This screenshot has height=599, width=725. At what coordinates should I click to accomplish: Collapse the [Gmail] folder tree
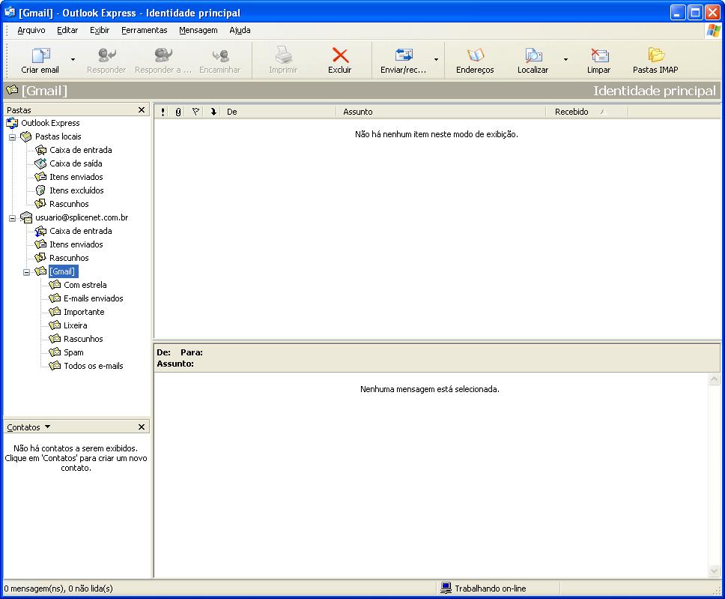click(27, 272)
